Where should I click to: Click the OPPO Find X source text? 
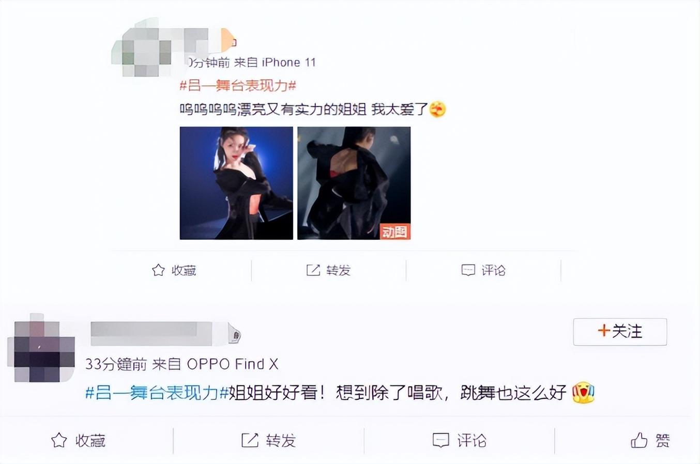click(232, 364)
